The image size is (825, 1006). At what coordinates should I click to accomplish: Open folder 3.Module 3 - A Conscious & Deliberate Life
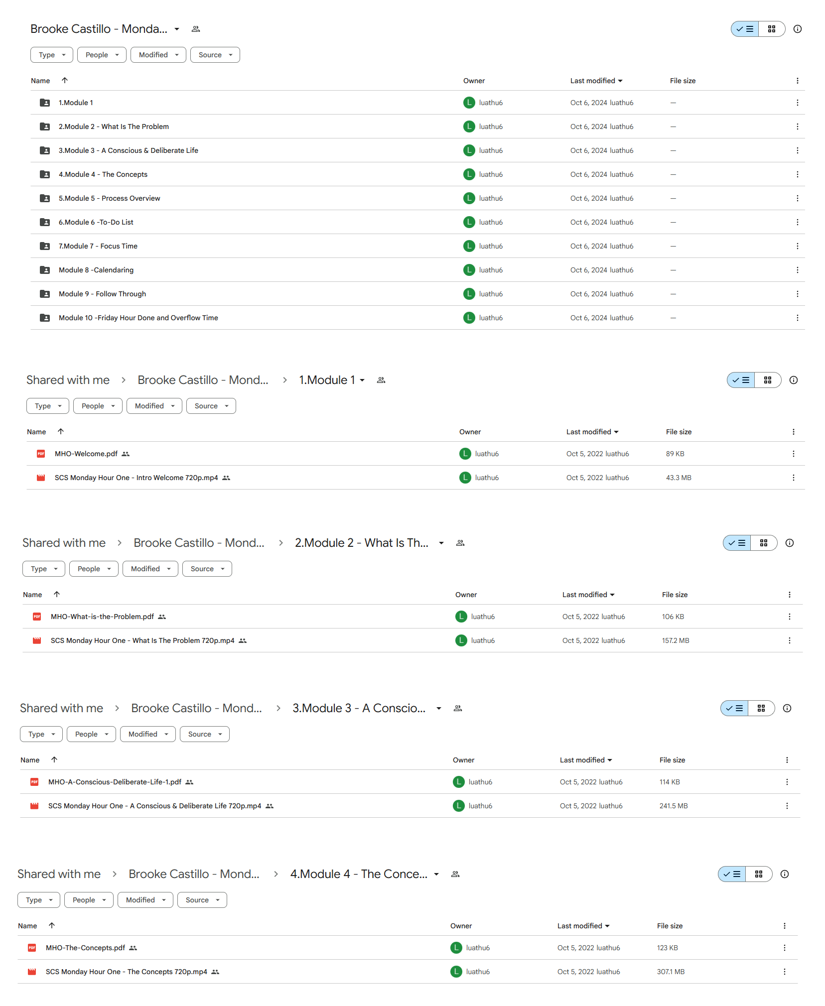[x=129, y=150]
